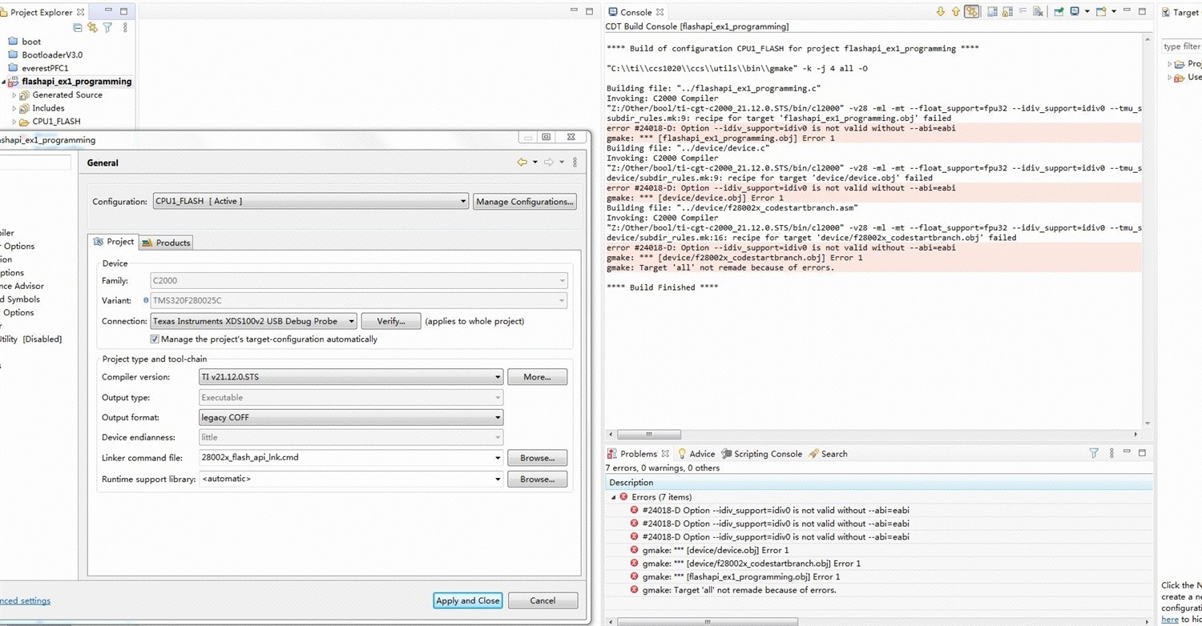
Task: Click Problems view filter funnel icon
Action: (x=1094, y=453)
